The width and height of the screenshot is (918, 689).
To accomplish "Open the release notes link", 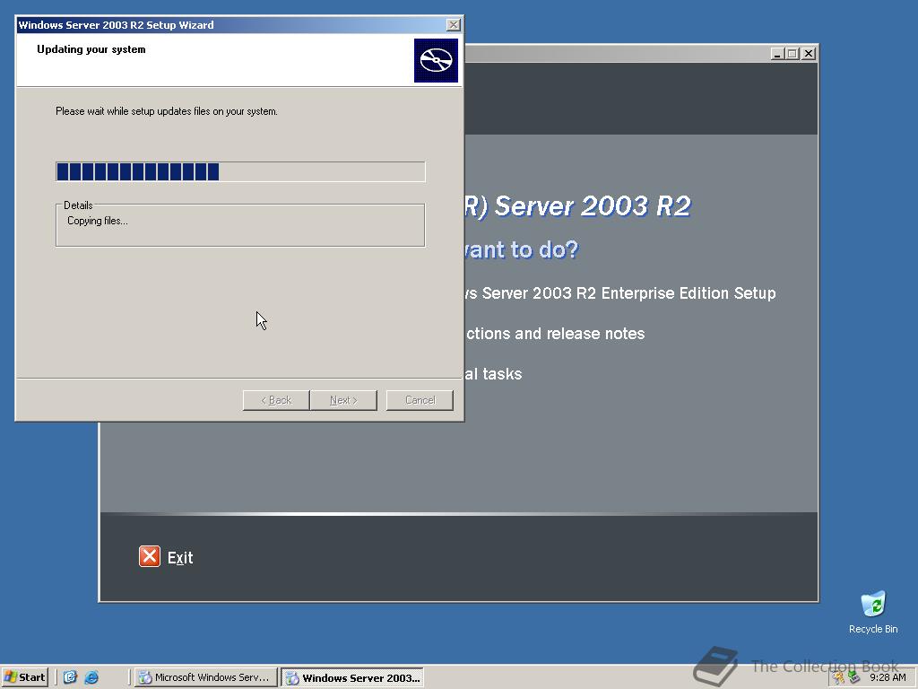I will 555,334.
